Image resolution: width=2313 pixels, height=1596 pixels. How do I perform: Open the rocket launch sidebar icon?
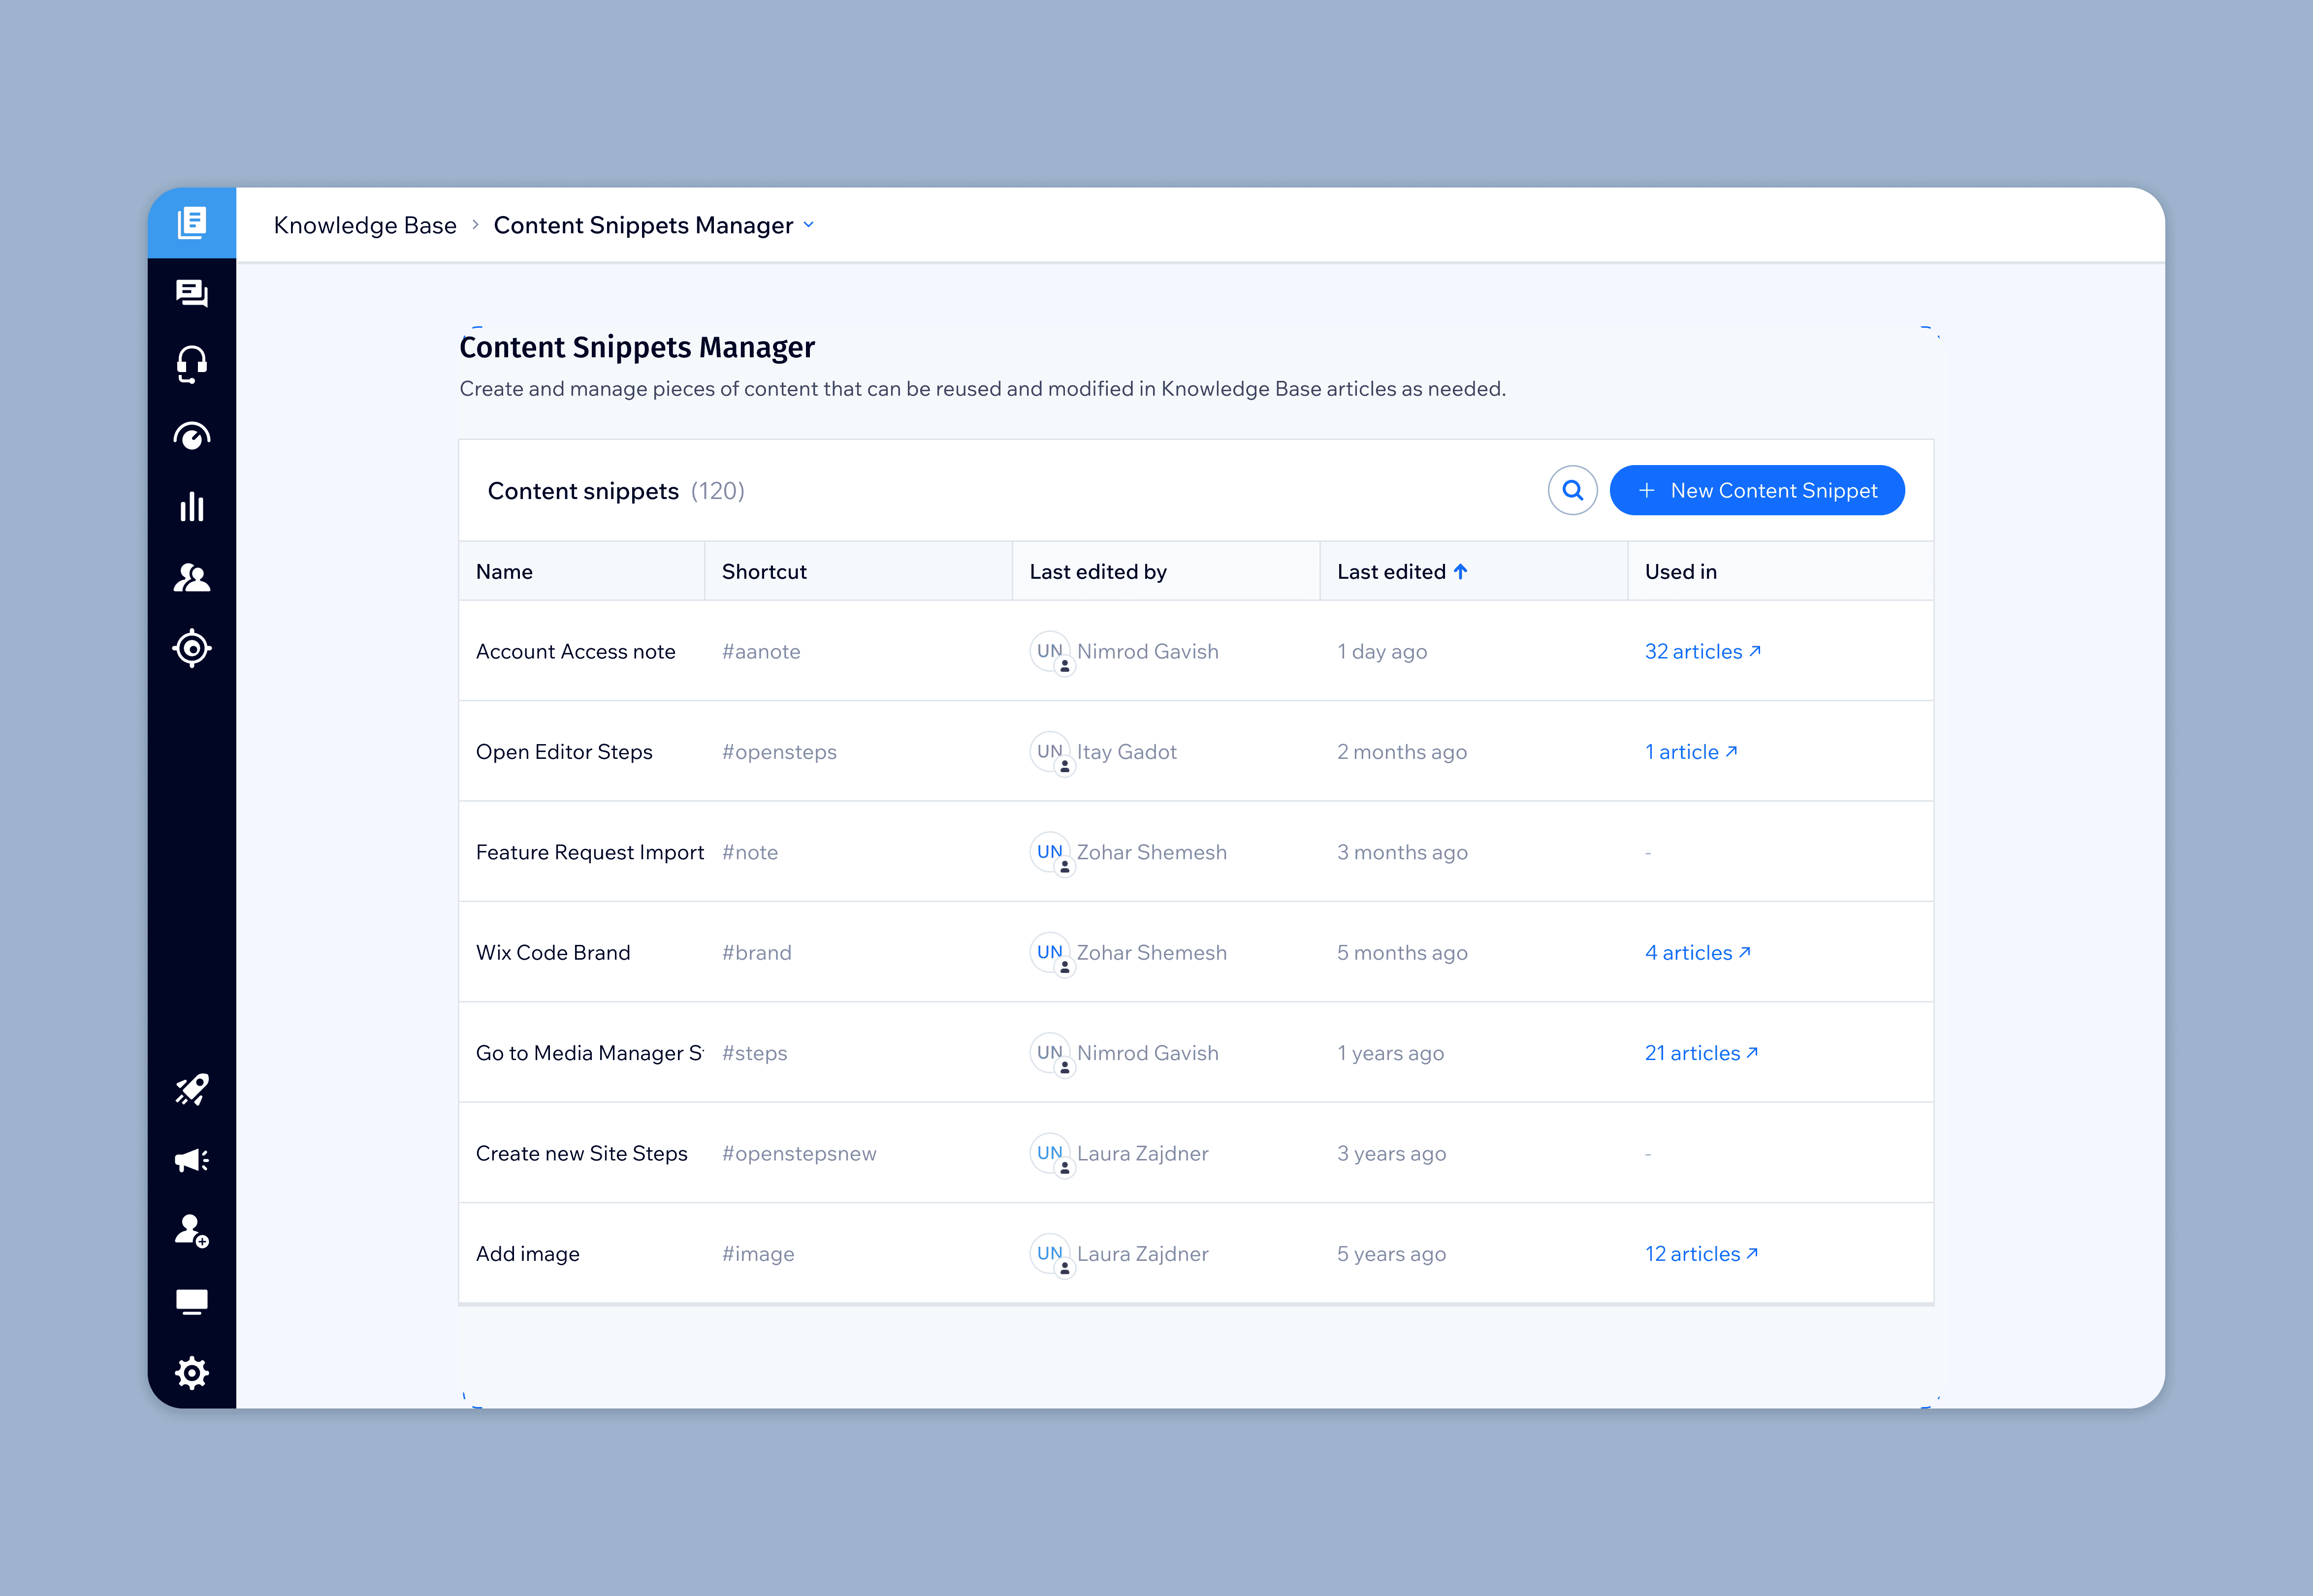tap(191, 1089)
